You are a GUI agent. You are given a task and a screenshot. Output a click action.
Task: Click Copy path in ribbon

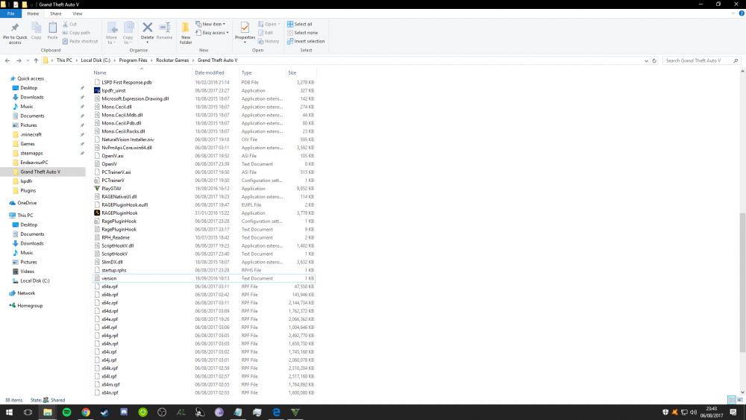tap(76, 33)
